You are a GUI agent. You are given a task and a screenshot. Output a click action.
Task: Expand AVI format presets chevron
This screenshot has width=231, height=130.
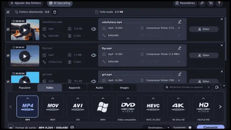coord(78,98)
